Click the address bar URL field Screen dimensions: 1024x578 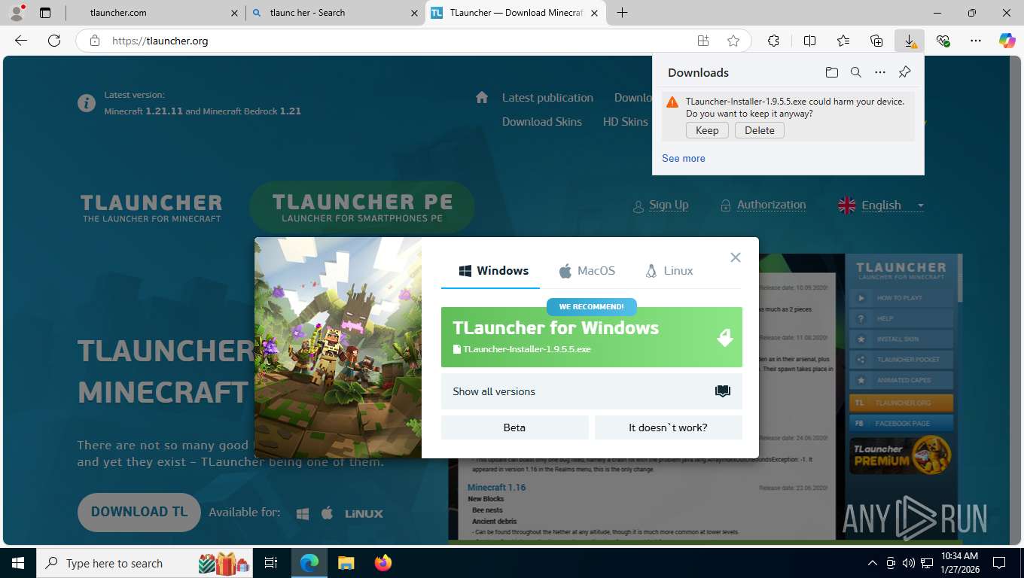click(399, 41)
